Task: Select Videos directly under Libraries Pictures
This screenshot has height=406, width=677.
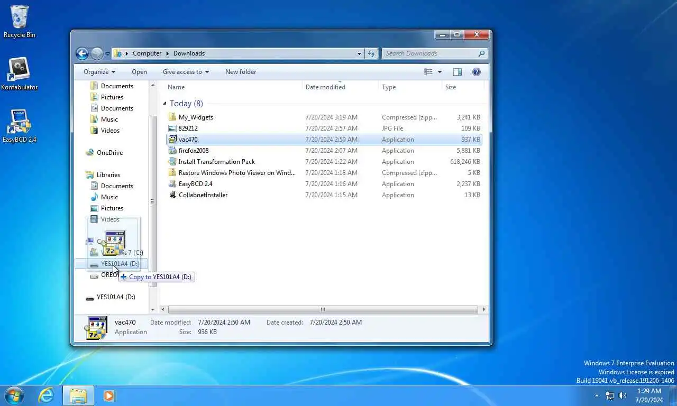Action: click(x=110, y=219)
